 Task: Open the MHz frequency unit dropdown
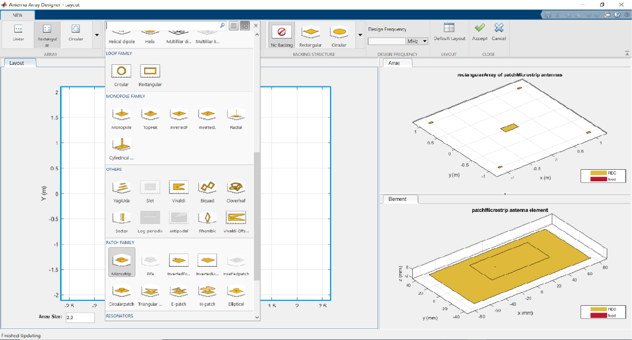point(417,41)
